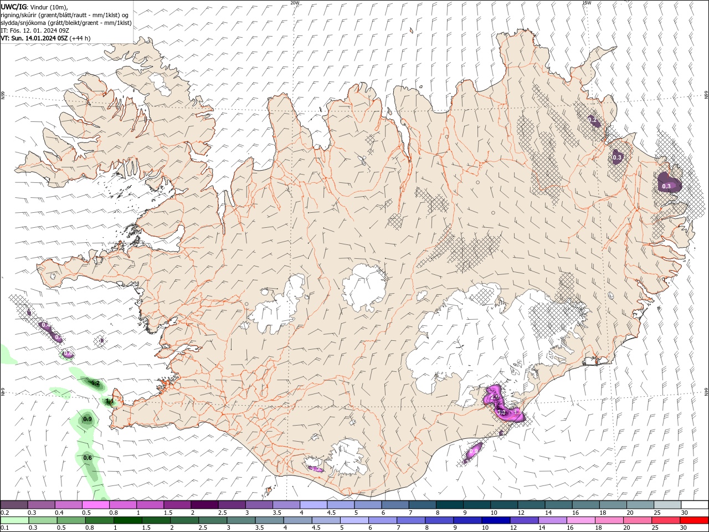
Task: Click the 1.2 rain value off Reykjanes
Action: pos(95,383)
